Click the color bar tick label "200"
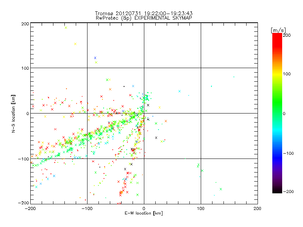Image resolution: width=303 pixels, height=227 pixels. (x=287, y=35)
